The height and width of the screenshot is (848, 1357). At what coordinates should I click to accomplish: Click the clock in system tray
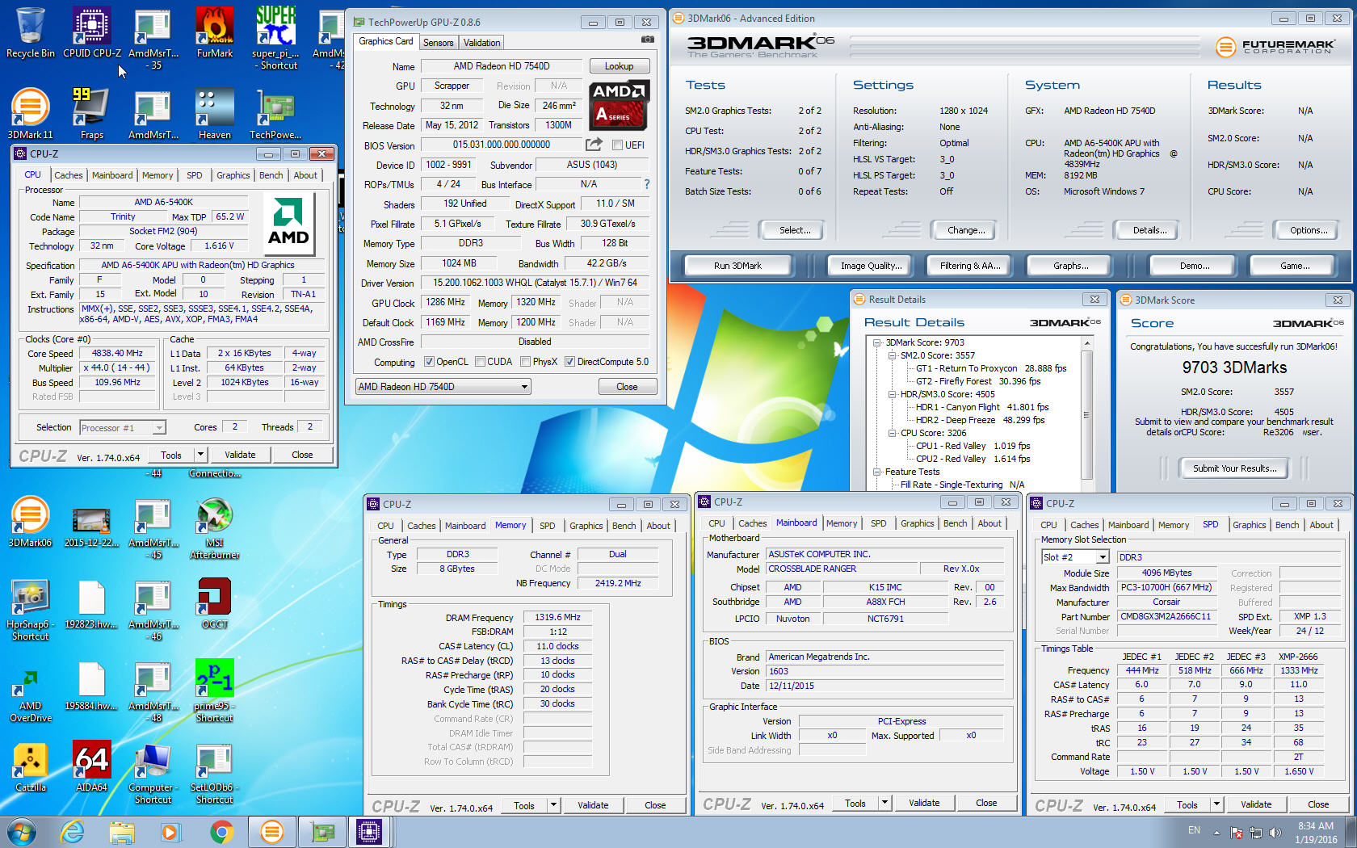1316,832
